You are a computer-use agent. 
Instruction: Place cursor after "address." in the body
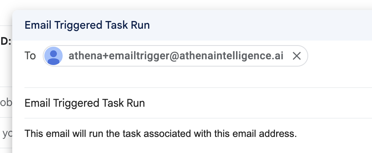coord(297,133)
